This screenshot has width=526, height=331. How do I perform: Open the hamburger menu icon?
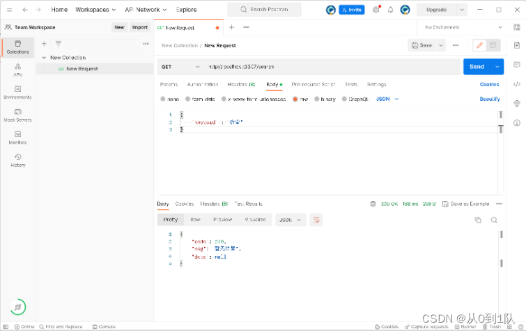[x=9, y=10]
